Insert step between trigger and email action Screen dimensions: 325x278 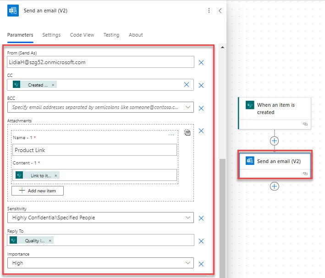tap(274, 141)
